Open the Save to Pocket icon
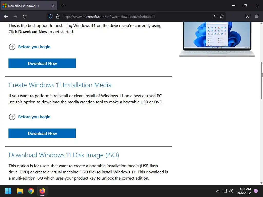The image size is (263, 197). pyautogui.click(x=248, y=16)
